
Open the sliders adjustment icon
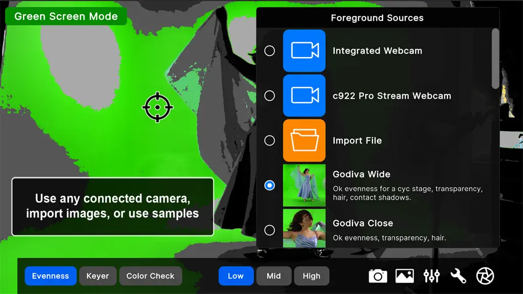tap(432, 276)
